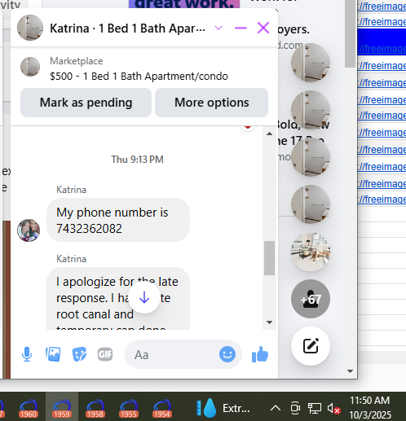406x421 pixels.
Task: Click the phone number message bubble
Action: pos(118,220)
